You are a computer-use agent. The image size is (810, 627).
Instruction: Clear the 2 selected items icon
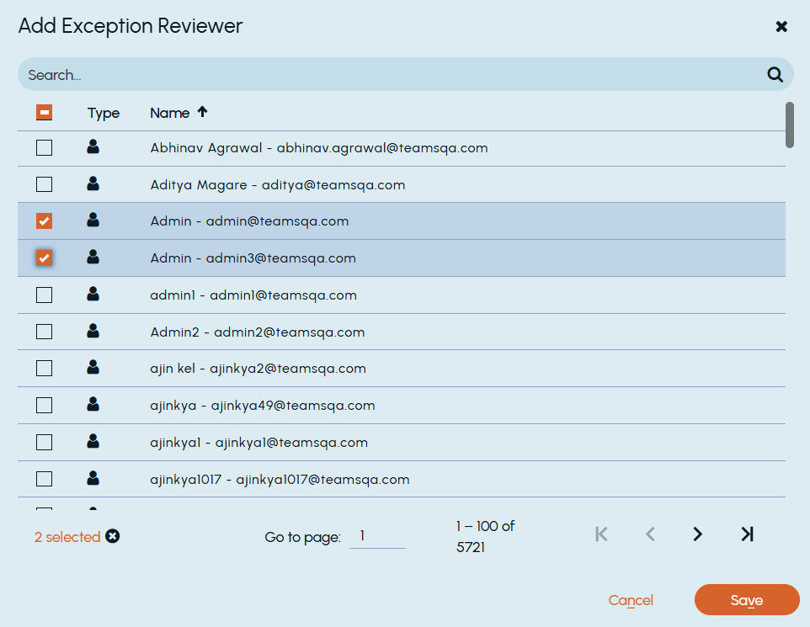point(113,536)
